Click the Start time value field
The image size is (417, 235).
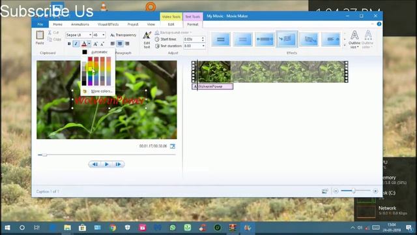(x=192, y=39)
